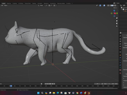Open the Texture properties checker tab
This screenshot has height=95, width=127.
[120, 73]
